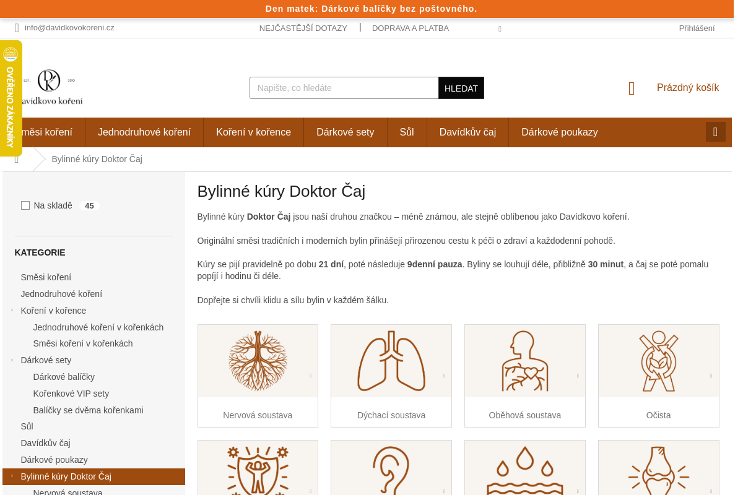The image size is (743, 495).
Task: Select Směsi koření in sidebar
Action: [x=46, y=277]
